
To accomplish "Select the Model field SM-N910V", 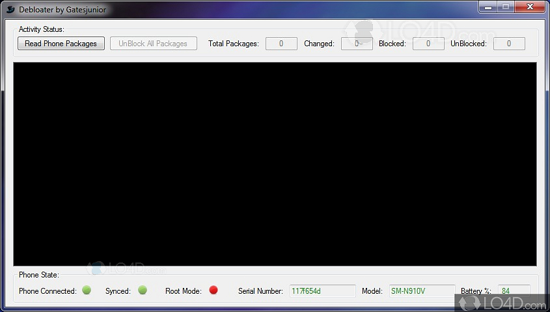I will 422,291.
